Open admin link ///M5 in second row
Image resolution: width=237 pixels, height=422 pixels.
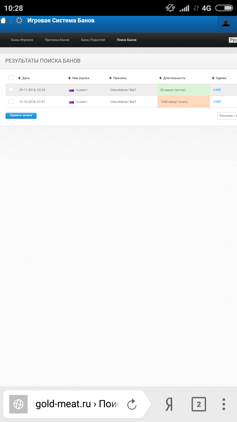(x=217, y=102)
